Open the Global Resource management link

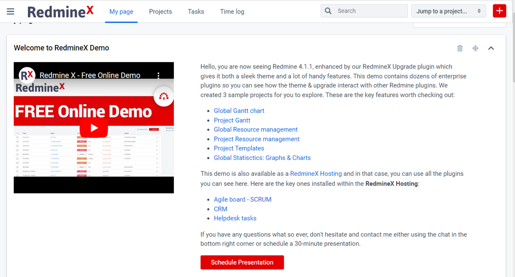(256, 129)
